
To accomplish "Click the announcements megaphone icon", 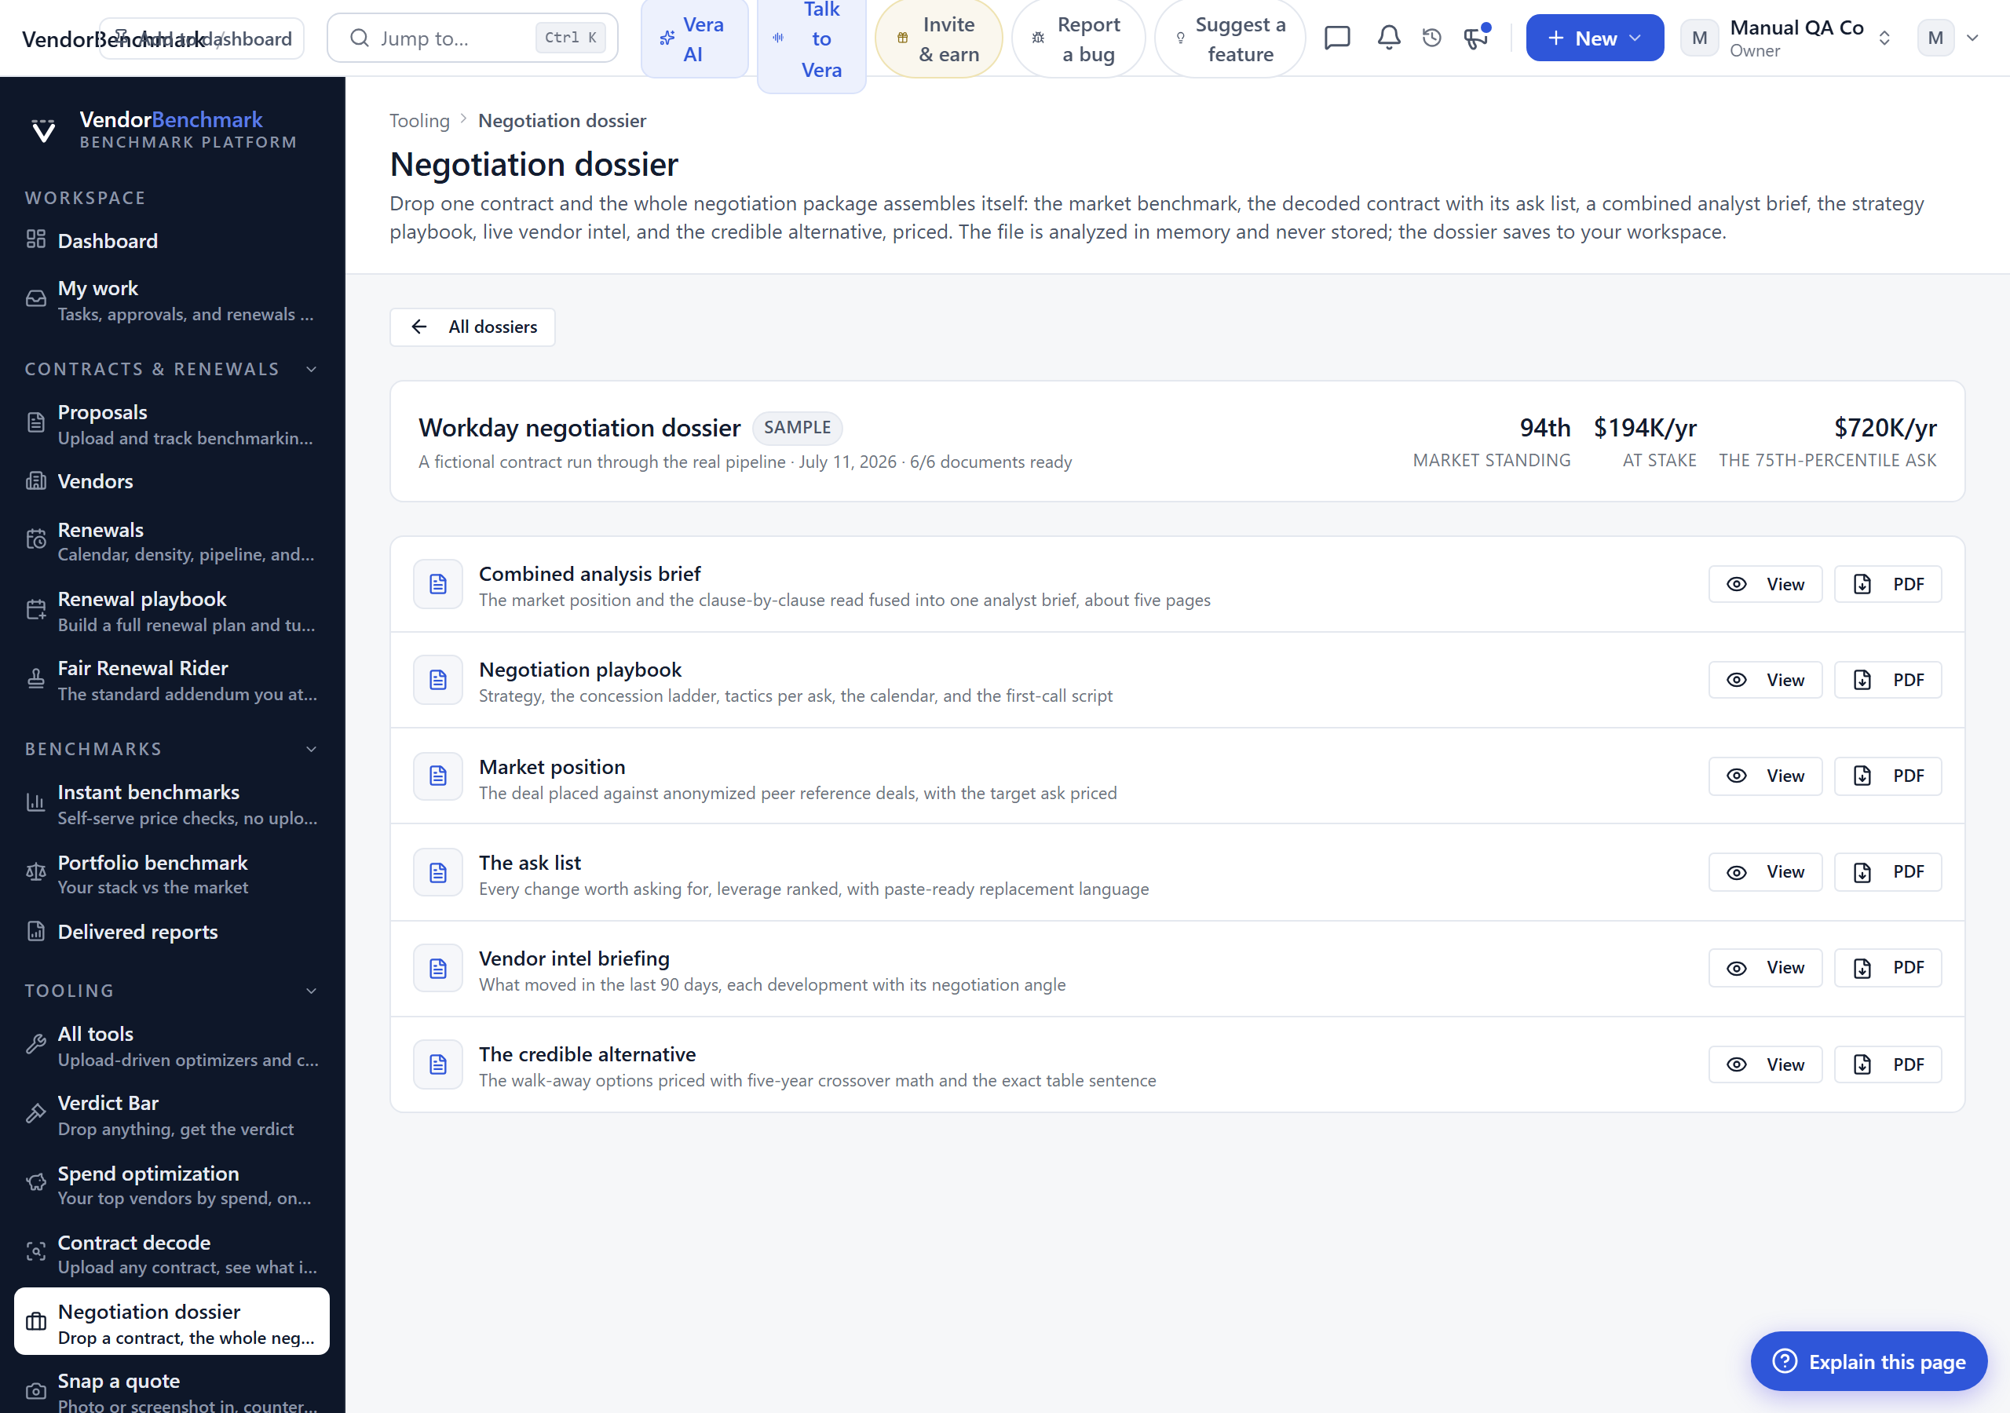I will 1476,38.
